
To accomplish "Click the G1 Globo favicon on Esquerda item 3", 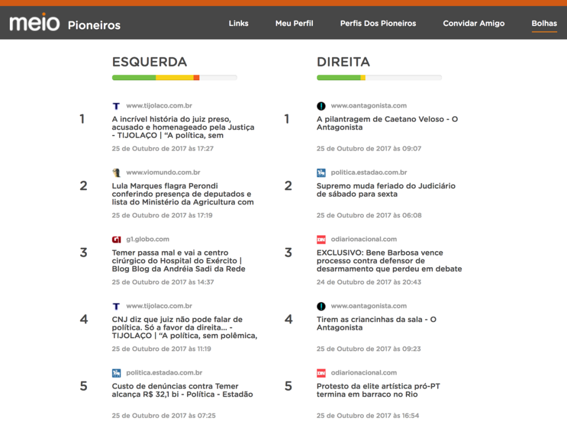I will (x=116, y=239).
